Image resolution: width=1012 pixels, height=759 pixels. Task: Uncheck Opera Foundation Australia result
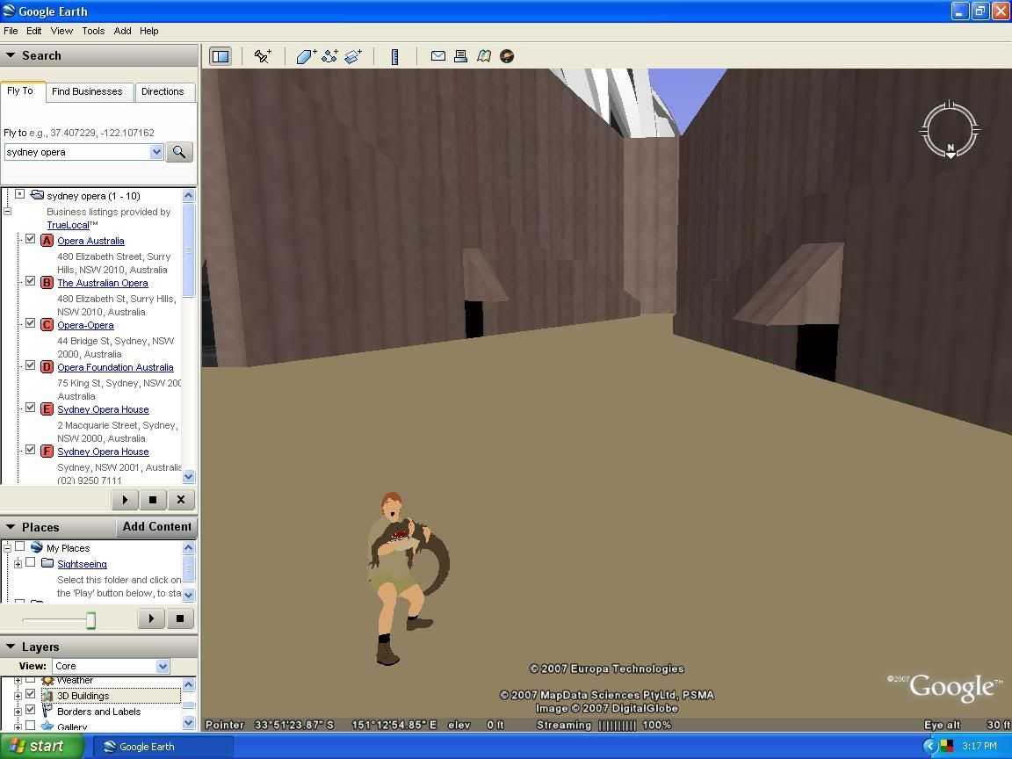[31, 365]
